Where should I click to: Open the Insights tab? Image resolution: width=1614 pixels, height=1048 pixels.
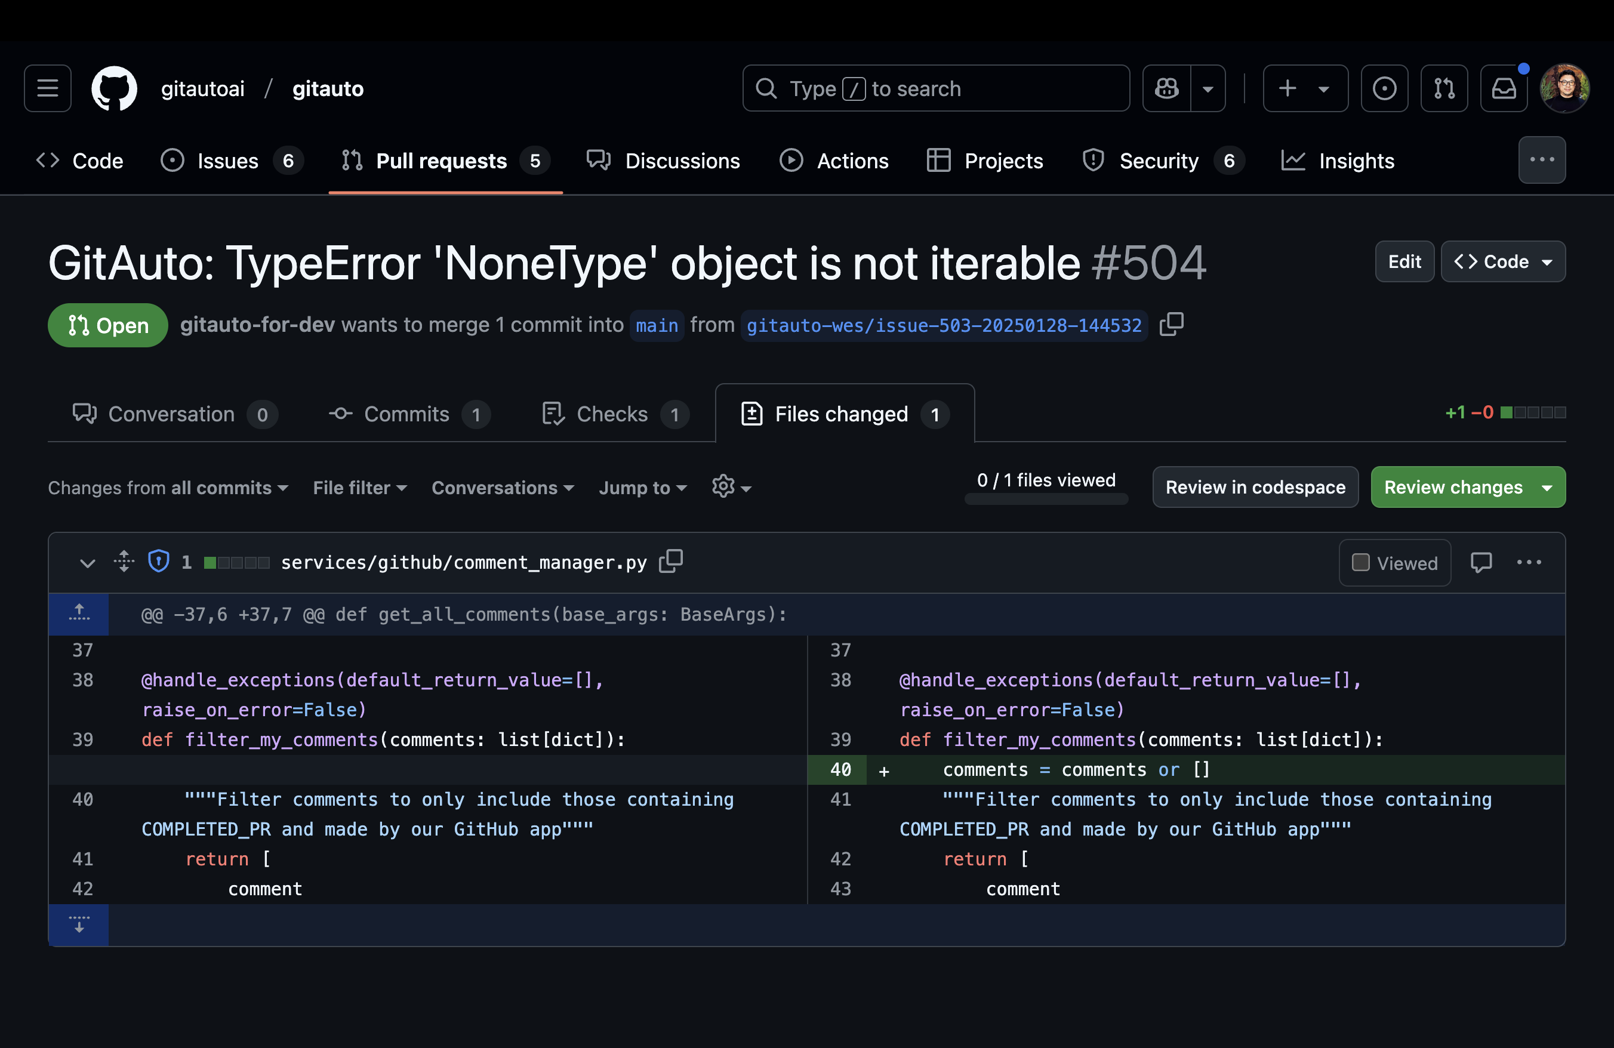click(x=1337, y=161)
